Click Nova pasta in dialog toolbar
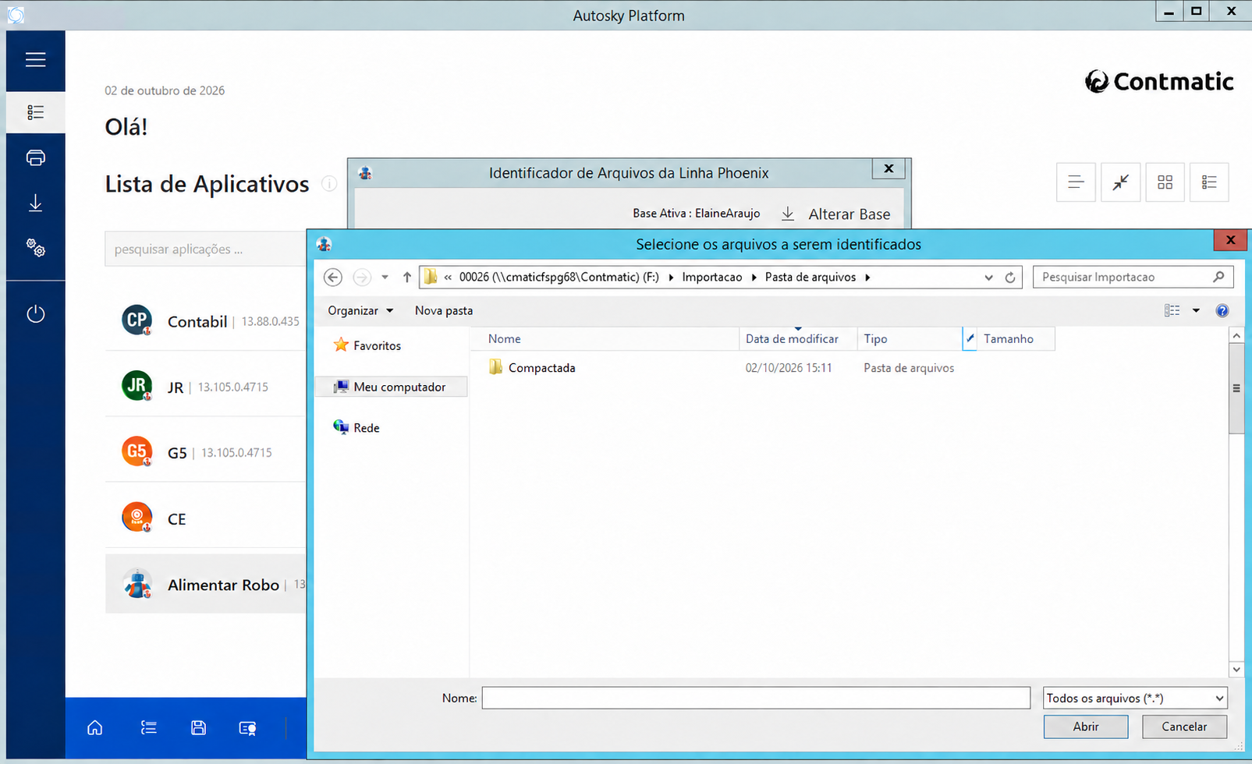This screenshot has width=1252, height=764. click(x=444, y=311)
